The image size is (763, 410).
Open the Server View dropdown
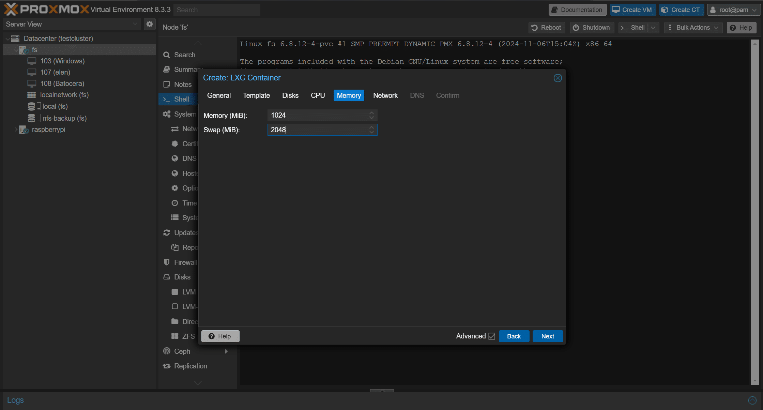point(135,24)
